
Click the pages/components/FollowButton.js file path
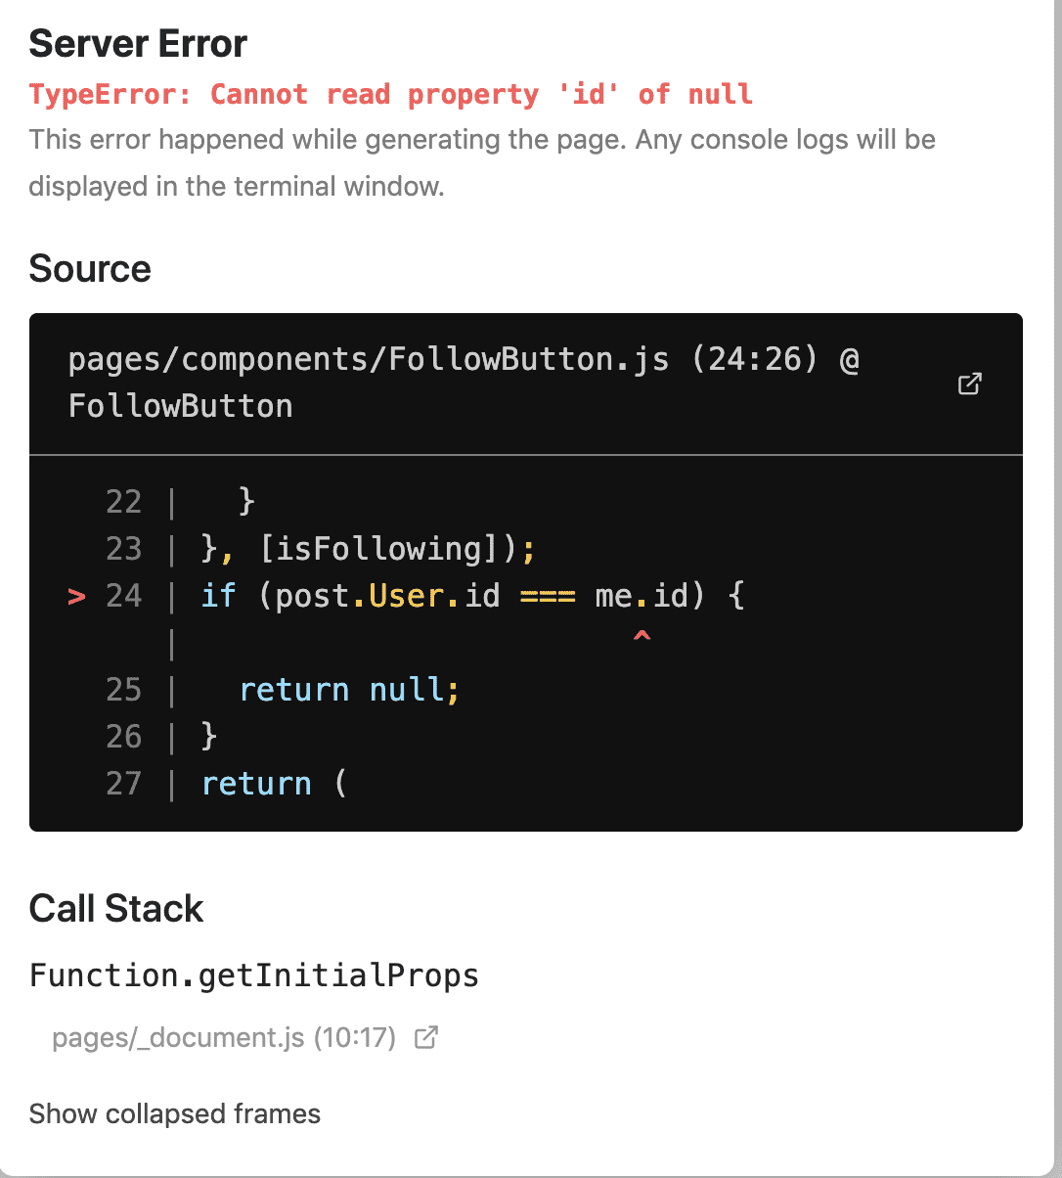369,360
